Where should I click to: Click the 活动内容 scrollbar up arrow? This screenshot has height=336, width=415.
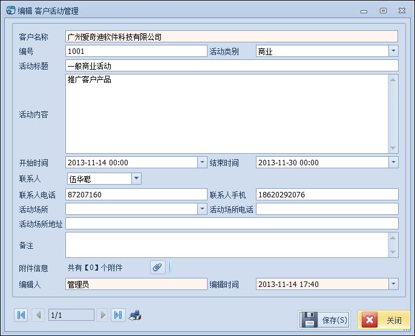coord(393,80)
